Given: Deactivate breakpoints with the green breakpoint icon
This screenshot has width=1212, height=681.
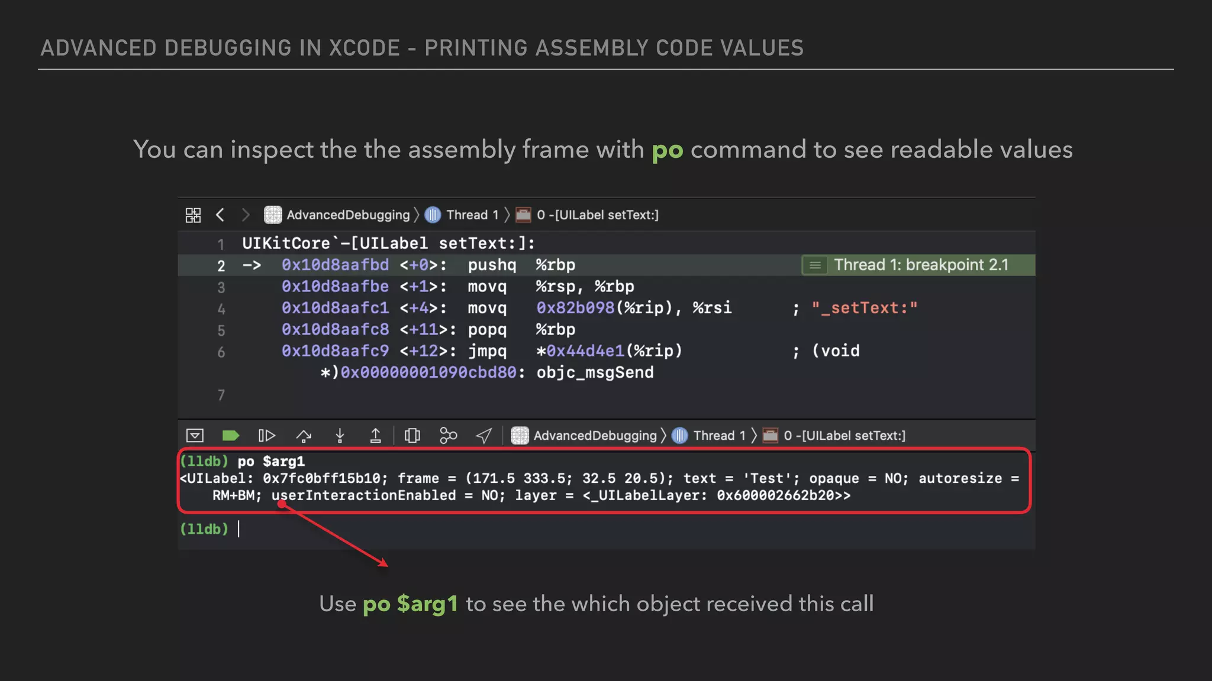Looking at the screenshot, I should (x=230, y=436).
